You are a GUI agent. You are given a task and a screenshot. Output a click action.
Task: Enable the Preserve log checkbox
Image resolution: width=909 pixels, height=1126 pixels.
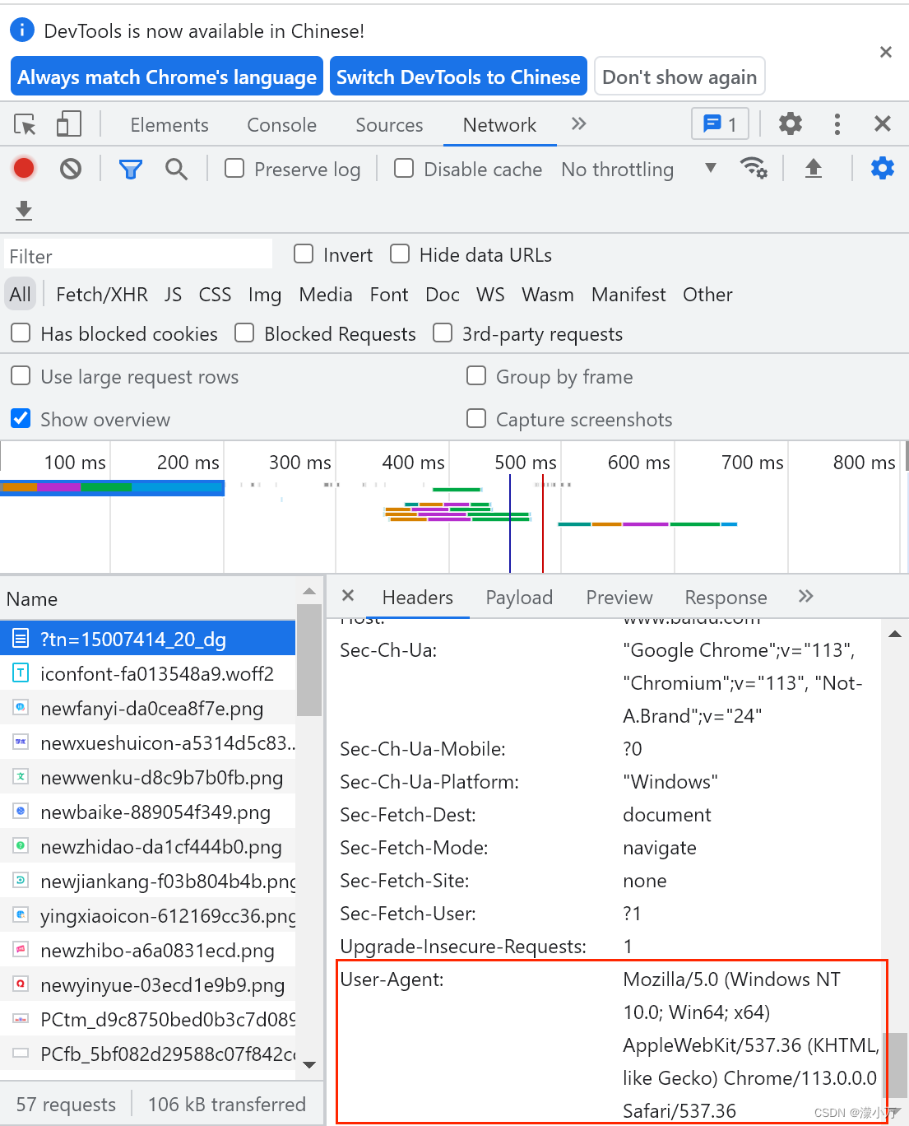pos(234,168)
